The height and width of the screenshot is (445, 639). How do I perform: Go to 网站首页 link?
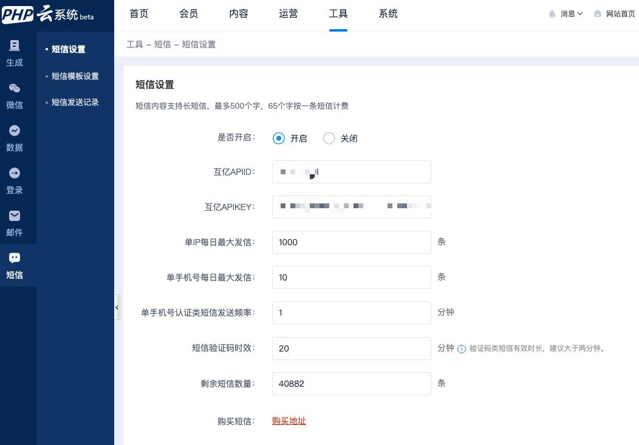point(614,14)
